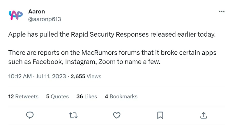Like the tweet with the heart icon
Image resolution: width=230 pixels, height=127 pixels.
click(x=116, y=115)
